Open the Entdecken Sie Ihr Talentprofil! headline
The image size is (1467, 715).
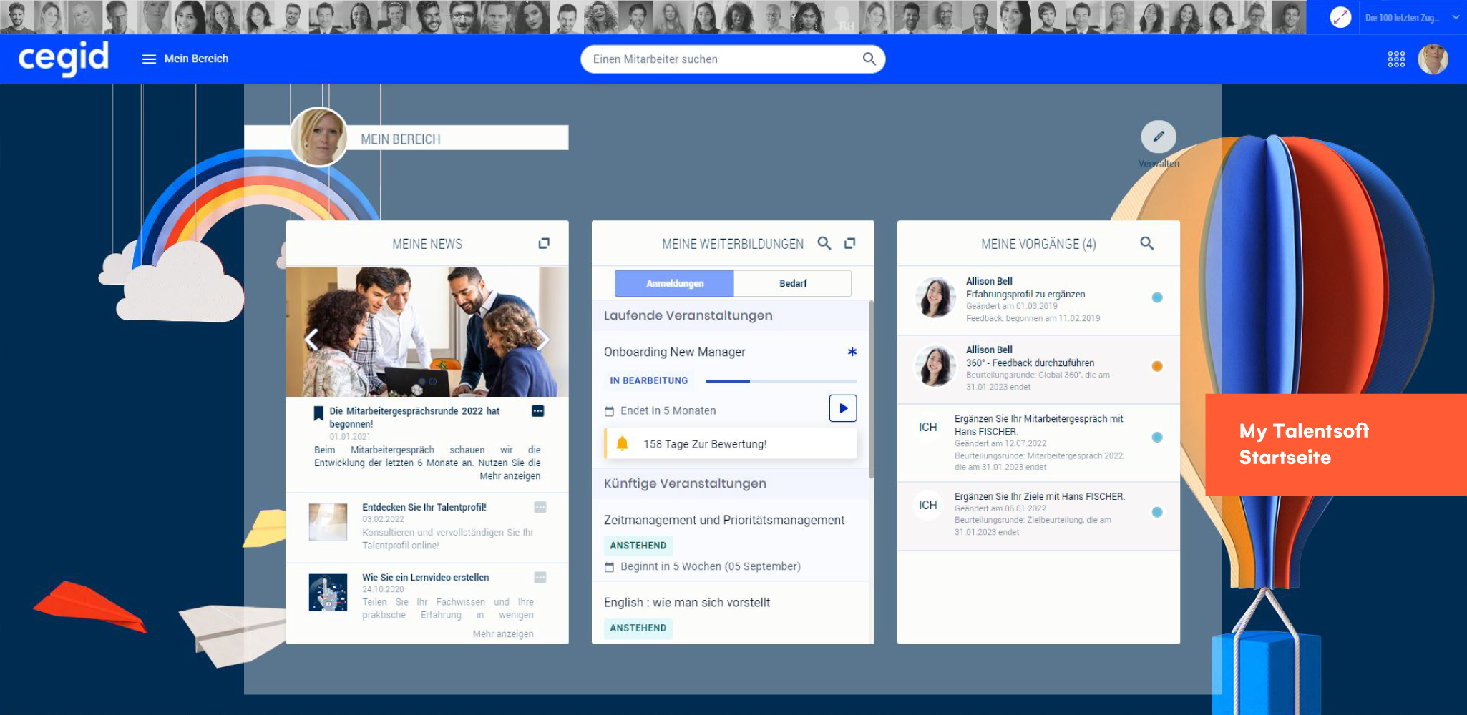point(424,507)
